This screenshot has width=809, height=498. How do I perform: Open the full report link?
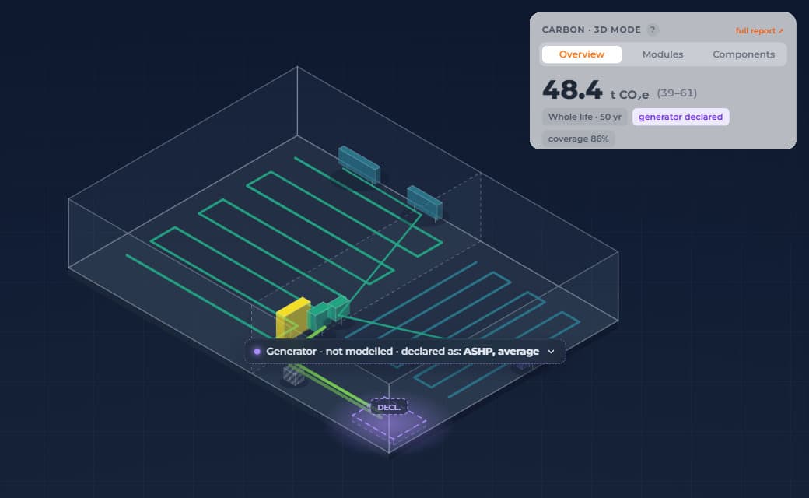pos(759,31)
